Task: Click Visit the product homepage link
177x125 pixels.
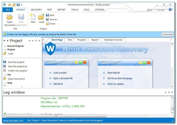Action: 120,78
